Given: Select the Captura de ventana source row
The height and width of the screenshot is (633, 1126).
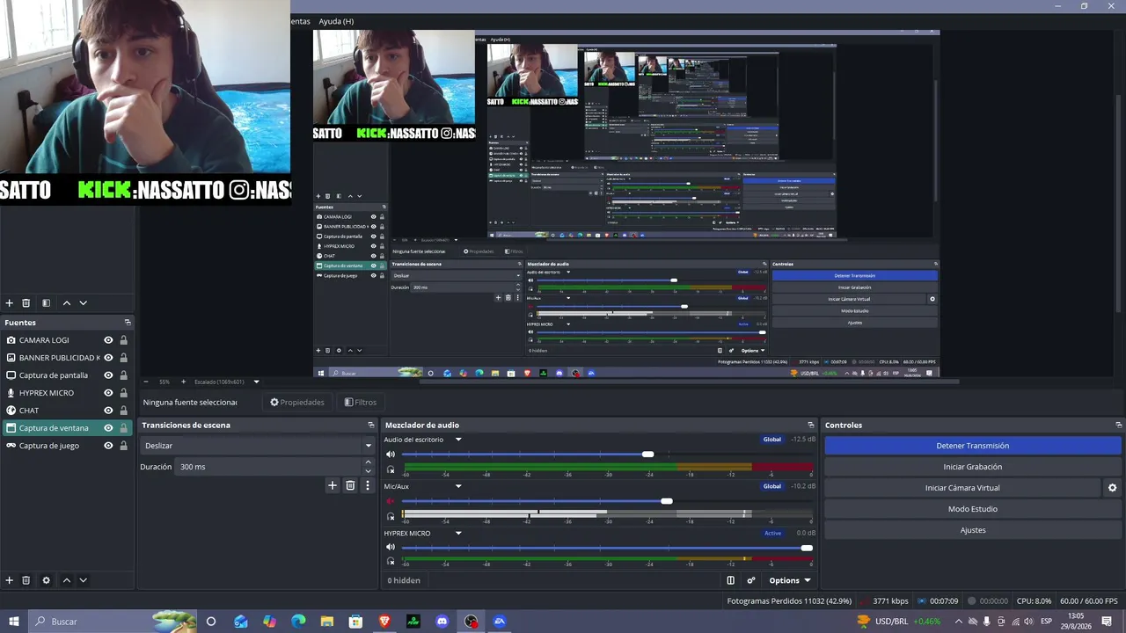Looking at the screenshot, I should click(x=67, y=428).
